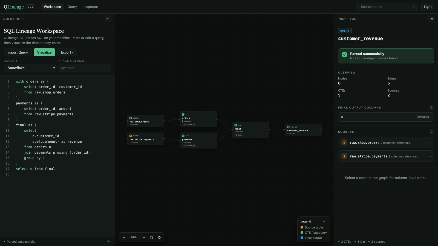Image resolution: width=438 pixels, height=246 pixels.
Task: Switch to the Inspector tab
Action: (x=91, y=7)
